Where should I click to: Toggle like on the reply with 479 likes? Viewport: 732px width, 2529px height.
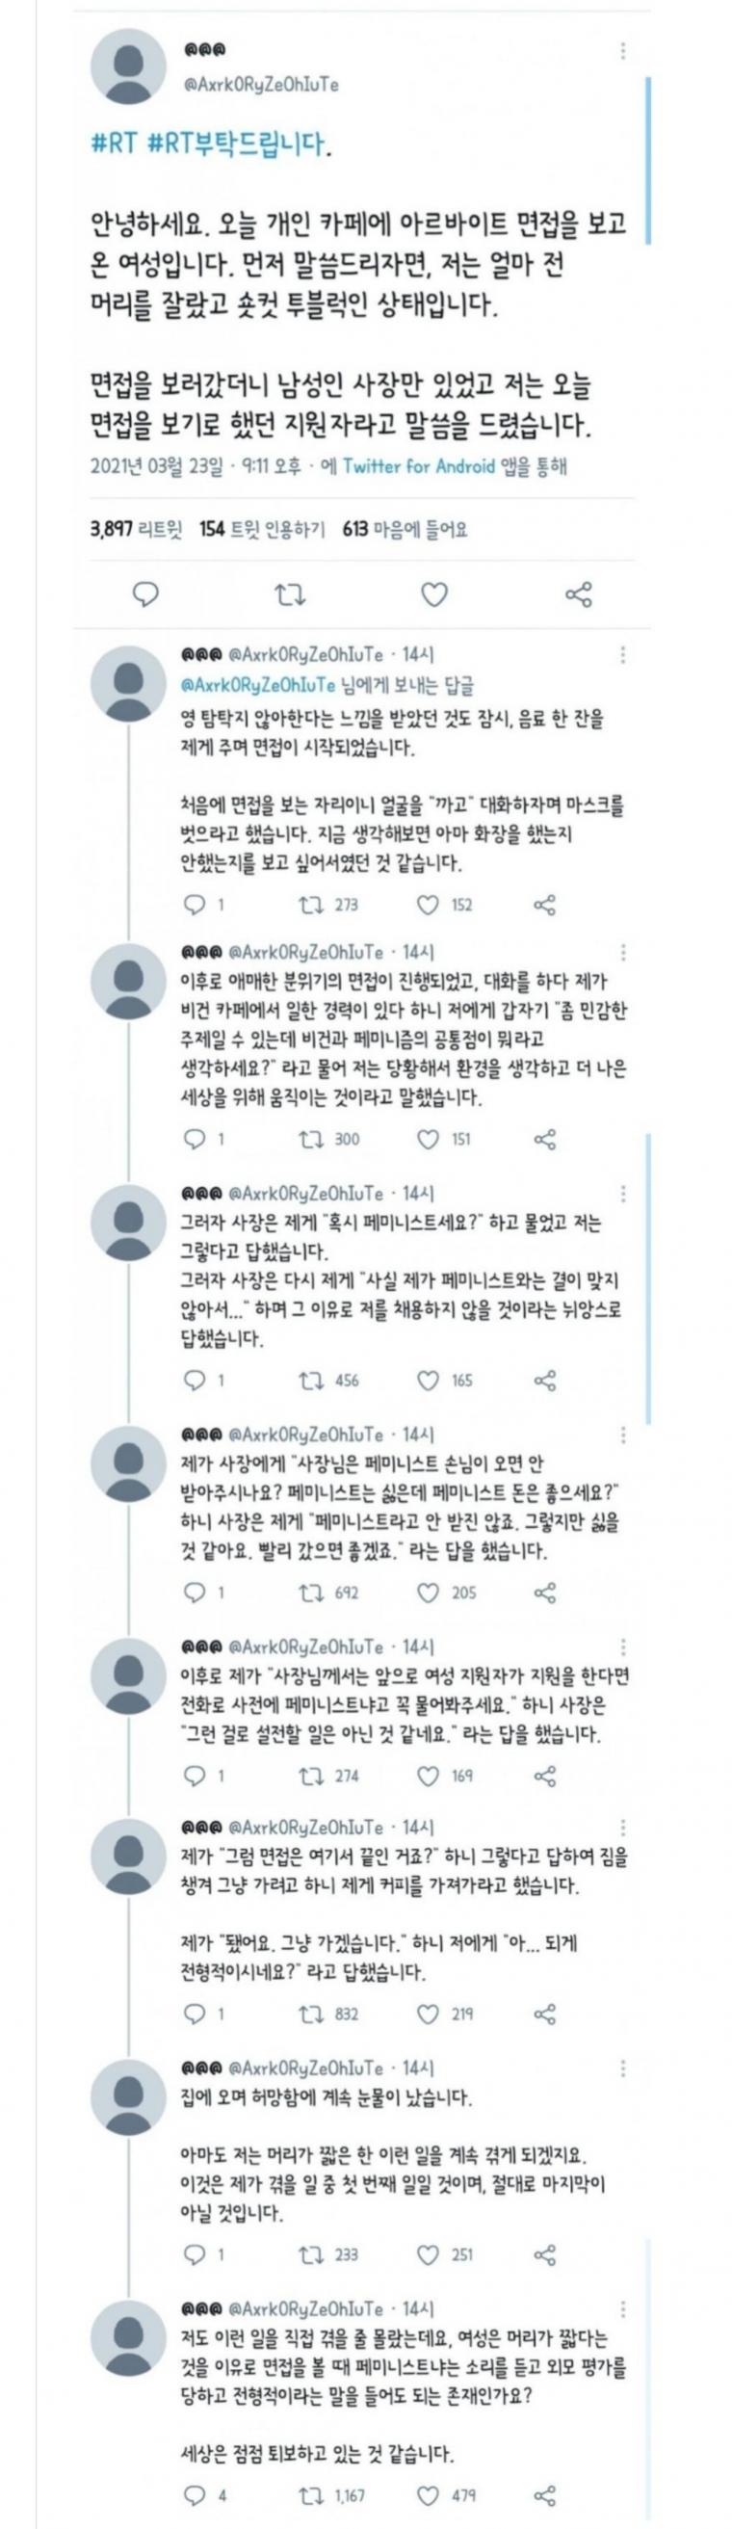(x=428, y=2494)
